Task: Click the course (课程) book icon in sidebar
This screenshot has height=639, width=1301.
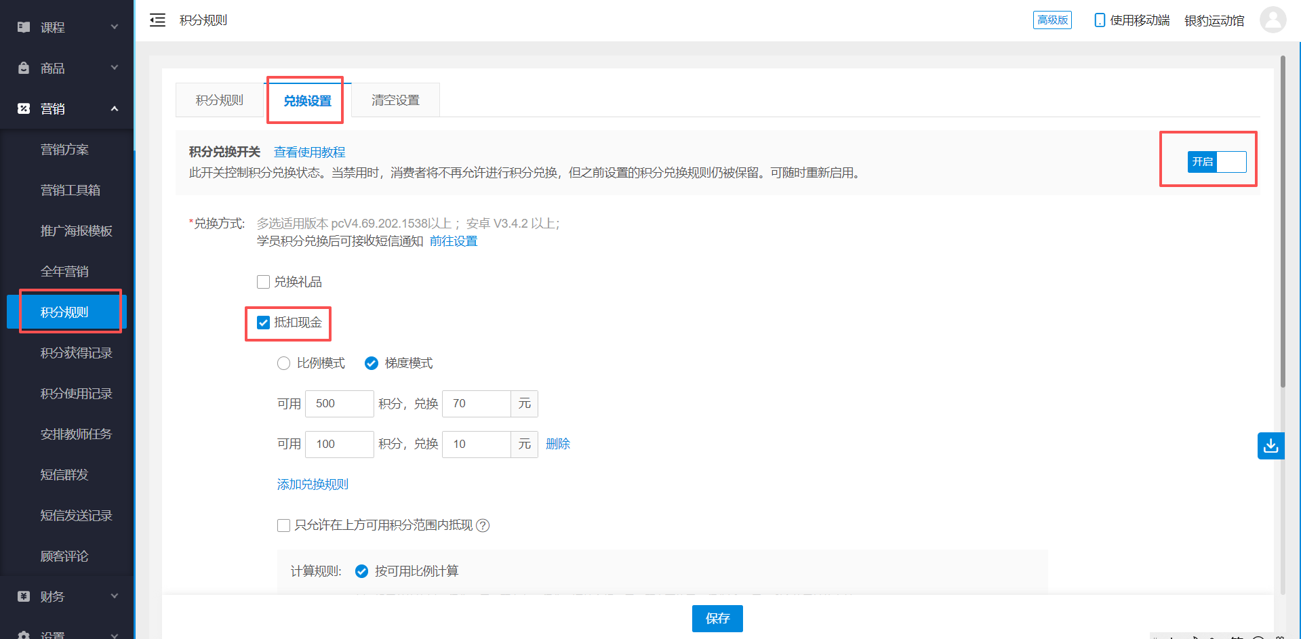Action: [24, 27]
